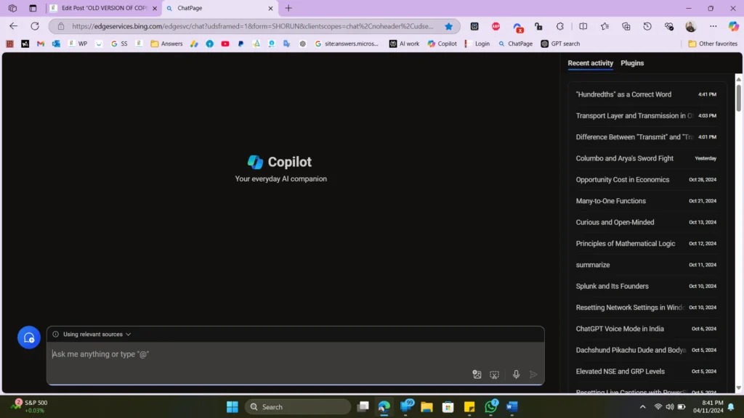Select the Recent activity tab

[590, 63]
